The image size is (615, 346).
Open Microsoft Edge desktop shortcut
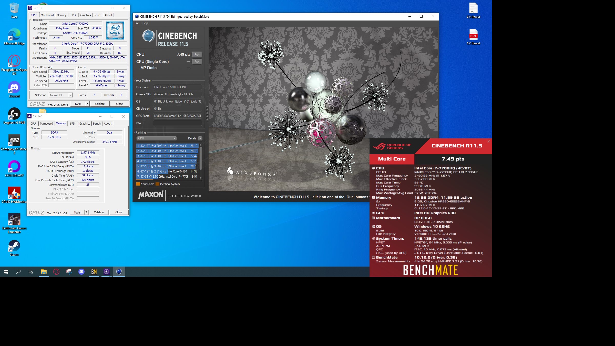14,37
